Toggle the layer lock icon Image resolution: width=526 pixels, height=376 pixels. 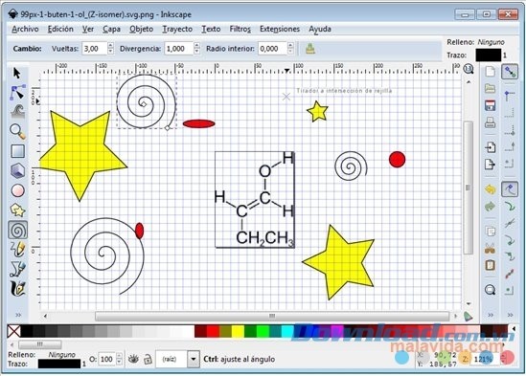pyautogui.click(x=148, y=359)
